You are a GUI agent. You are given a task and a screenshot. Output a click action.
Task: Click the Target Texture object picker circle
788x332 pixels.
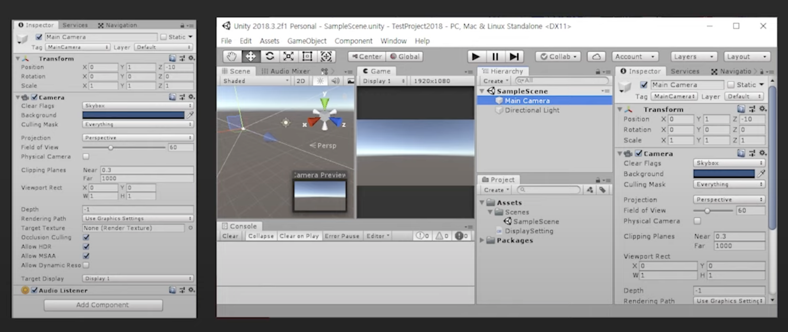pos(190,228)
